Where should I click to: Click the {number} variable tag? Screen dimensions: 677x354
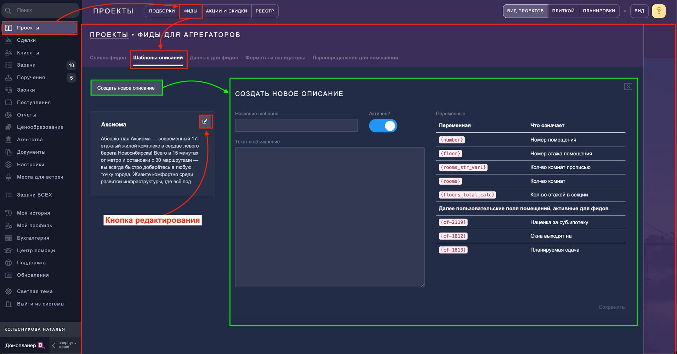tap(452, 140)
